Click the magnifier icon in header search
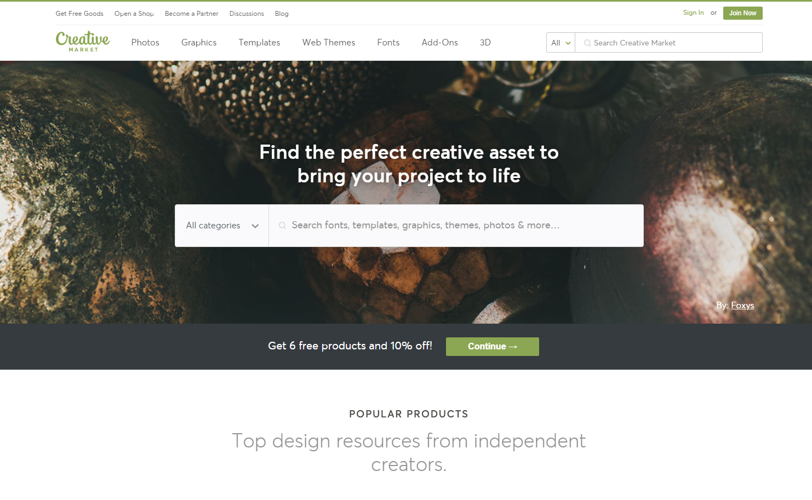This screenshot has width=812, height=500. (x=587, y=43)
